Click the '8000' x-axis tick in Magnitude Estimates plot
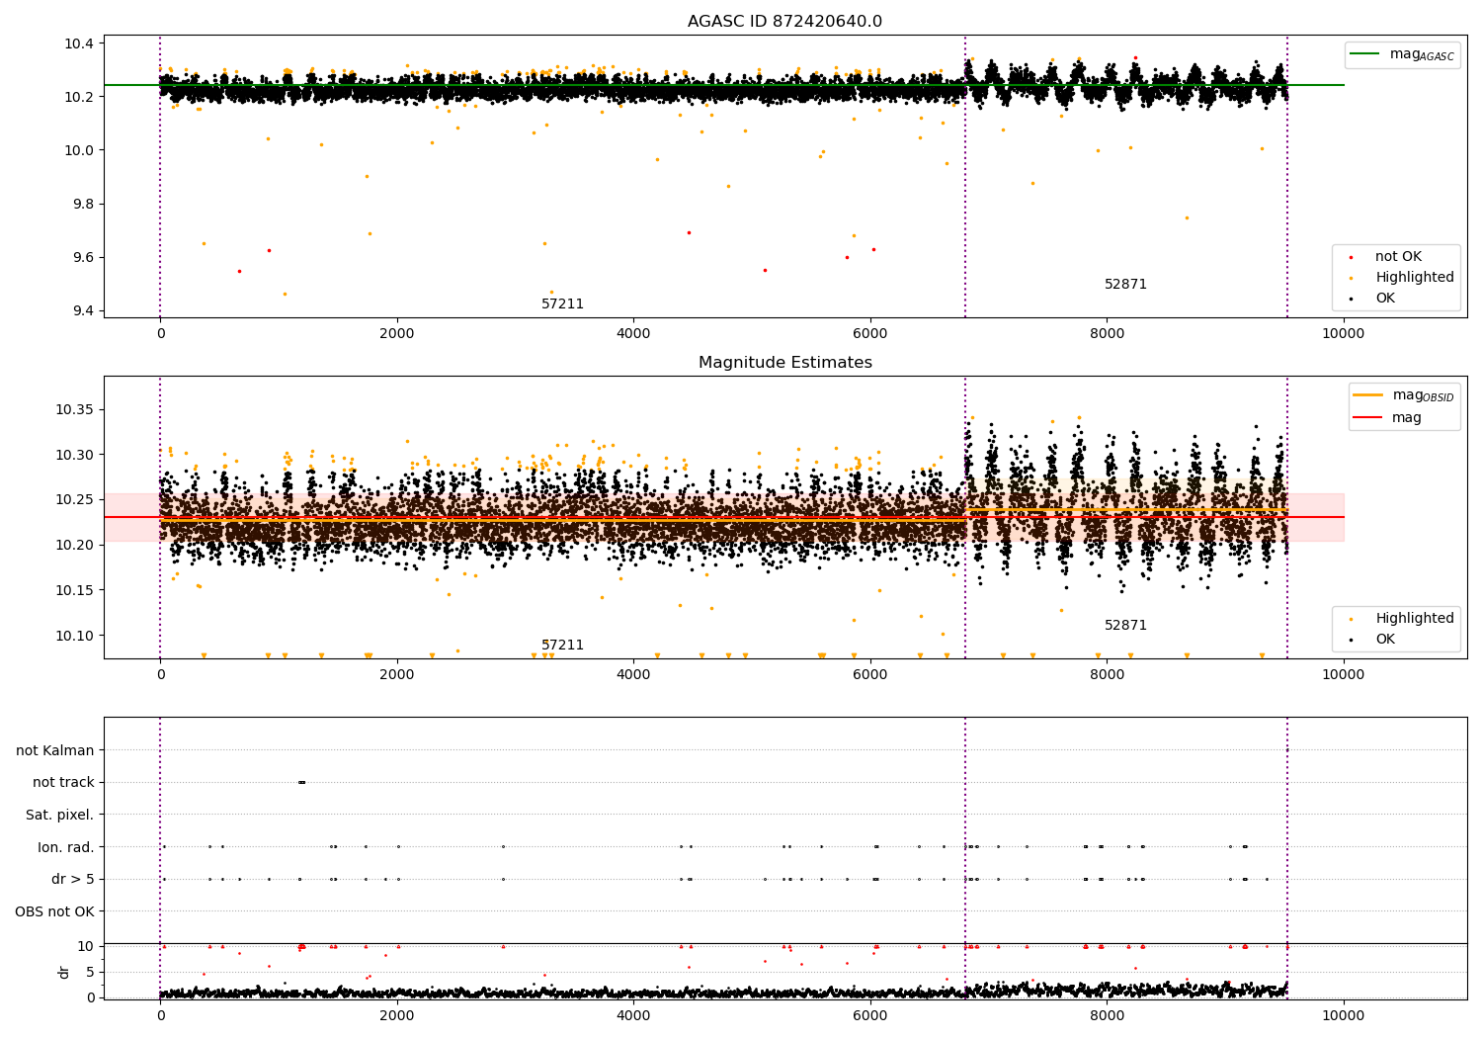This screenshot has width=1482, height=1038. [1107, 675]
